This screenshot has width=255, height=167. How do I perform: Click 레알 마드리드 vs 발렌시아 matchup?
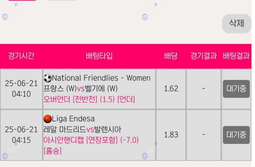pyautogui.click(x=82, y=129)
